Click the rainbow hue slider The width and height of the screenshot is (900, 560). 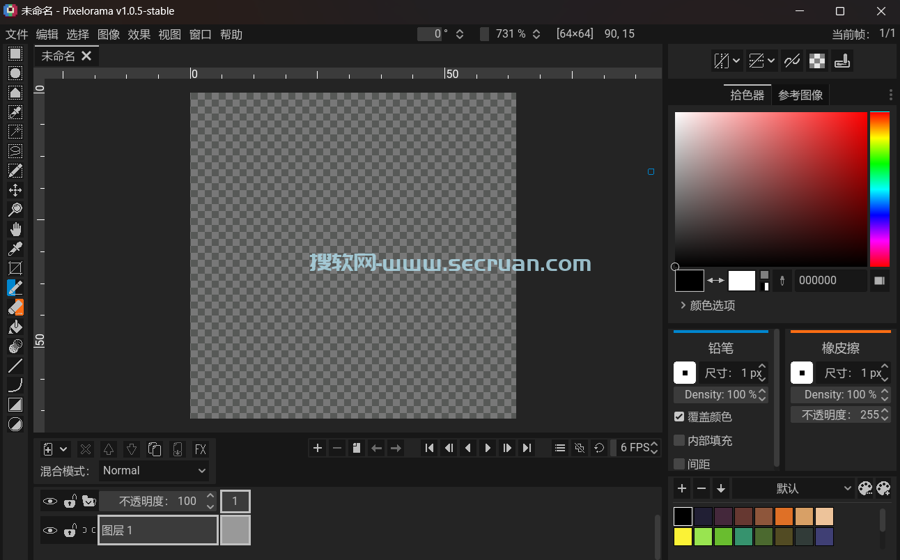[880, 189]
